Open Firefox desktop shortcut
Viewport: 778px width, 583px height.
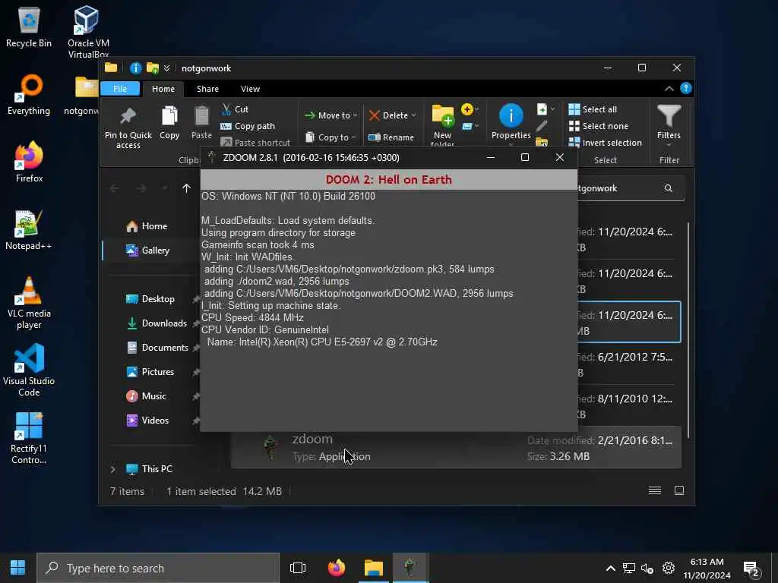pos(29,162)
